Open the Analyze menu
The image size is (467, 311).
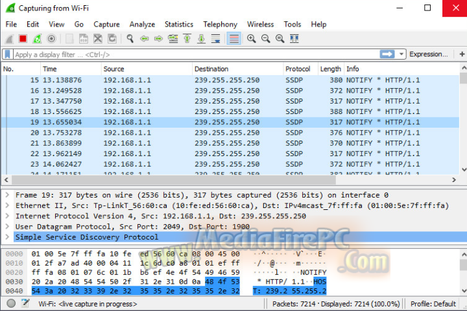click(142, 25)
